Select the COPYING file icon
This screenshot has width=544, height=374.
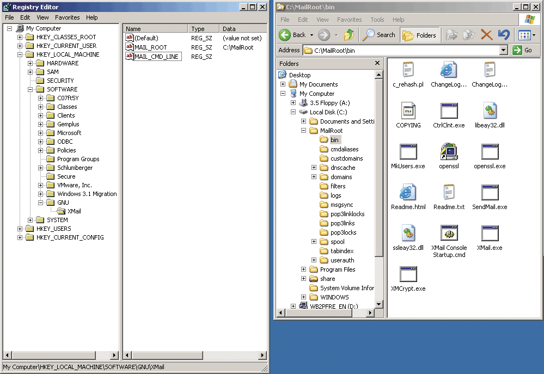408,111
